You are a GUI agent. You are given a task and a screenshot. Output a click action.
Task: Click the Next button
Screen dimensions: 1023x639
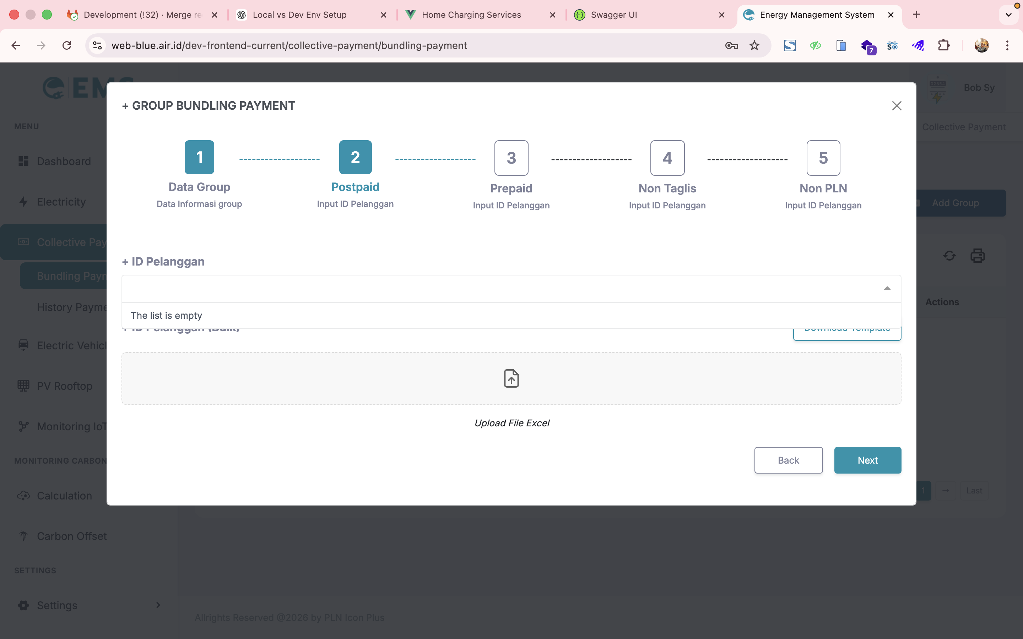click(867, 460)
